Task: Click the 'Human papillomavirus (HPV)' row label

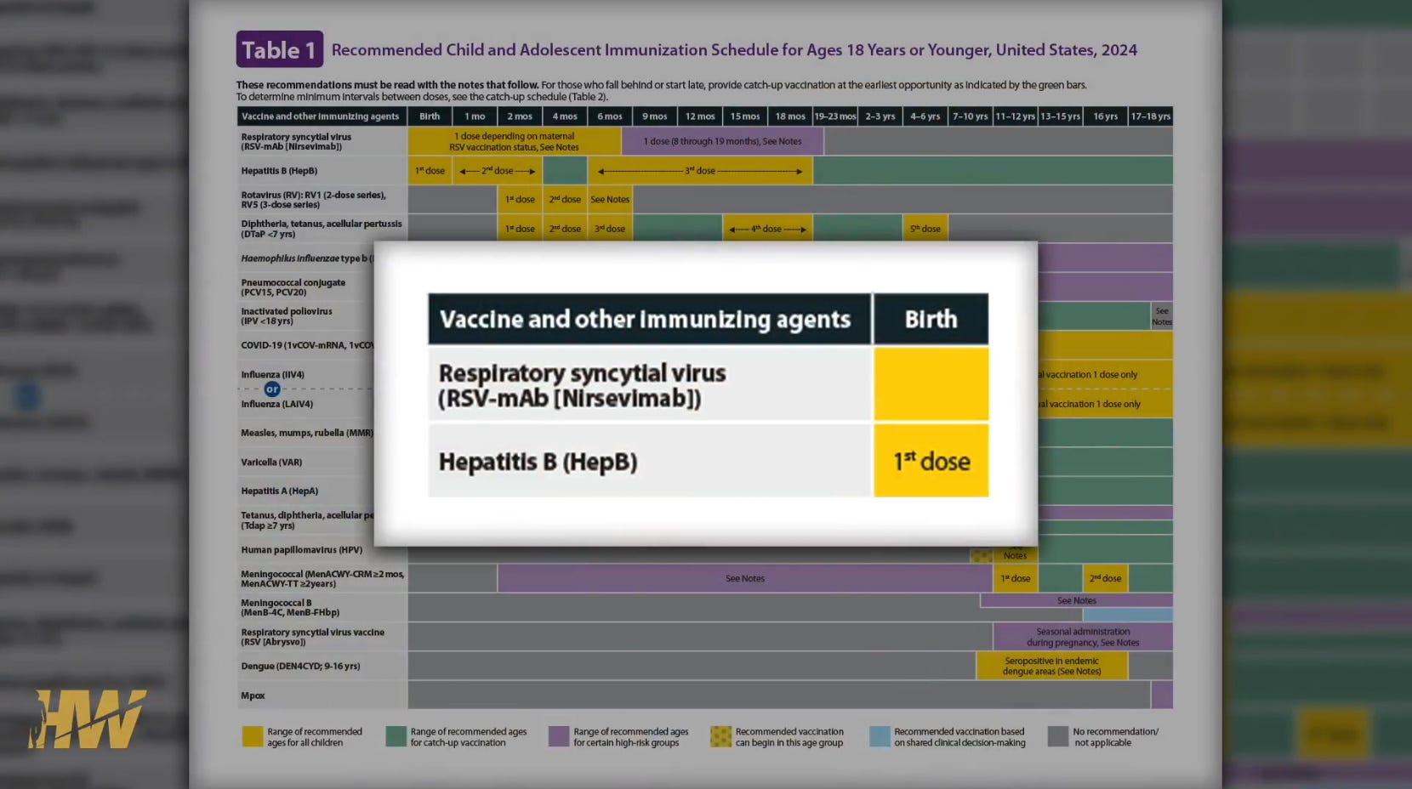Action: tap(301, 550)
